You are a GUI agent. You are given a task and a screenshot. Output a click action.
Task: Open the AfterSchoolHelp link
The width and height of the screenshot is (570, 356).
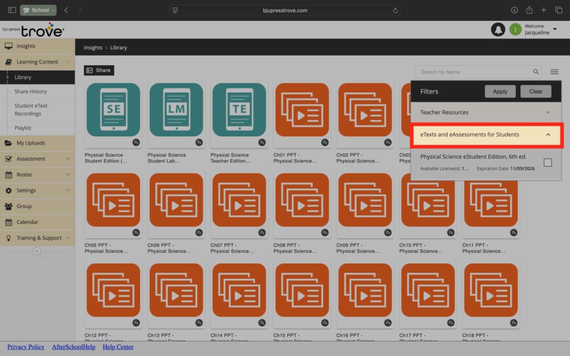[x=73, y=347]
